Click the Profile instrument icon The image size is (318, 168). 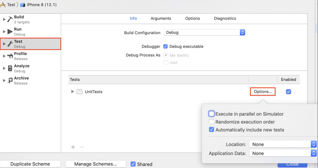click(x=10, y=56)
